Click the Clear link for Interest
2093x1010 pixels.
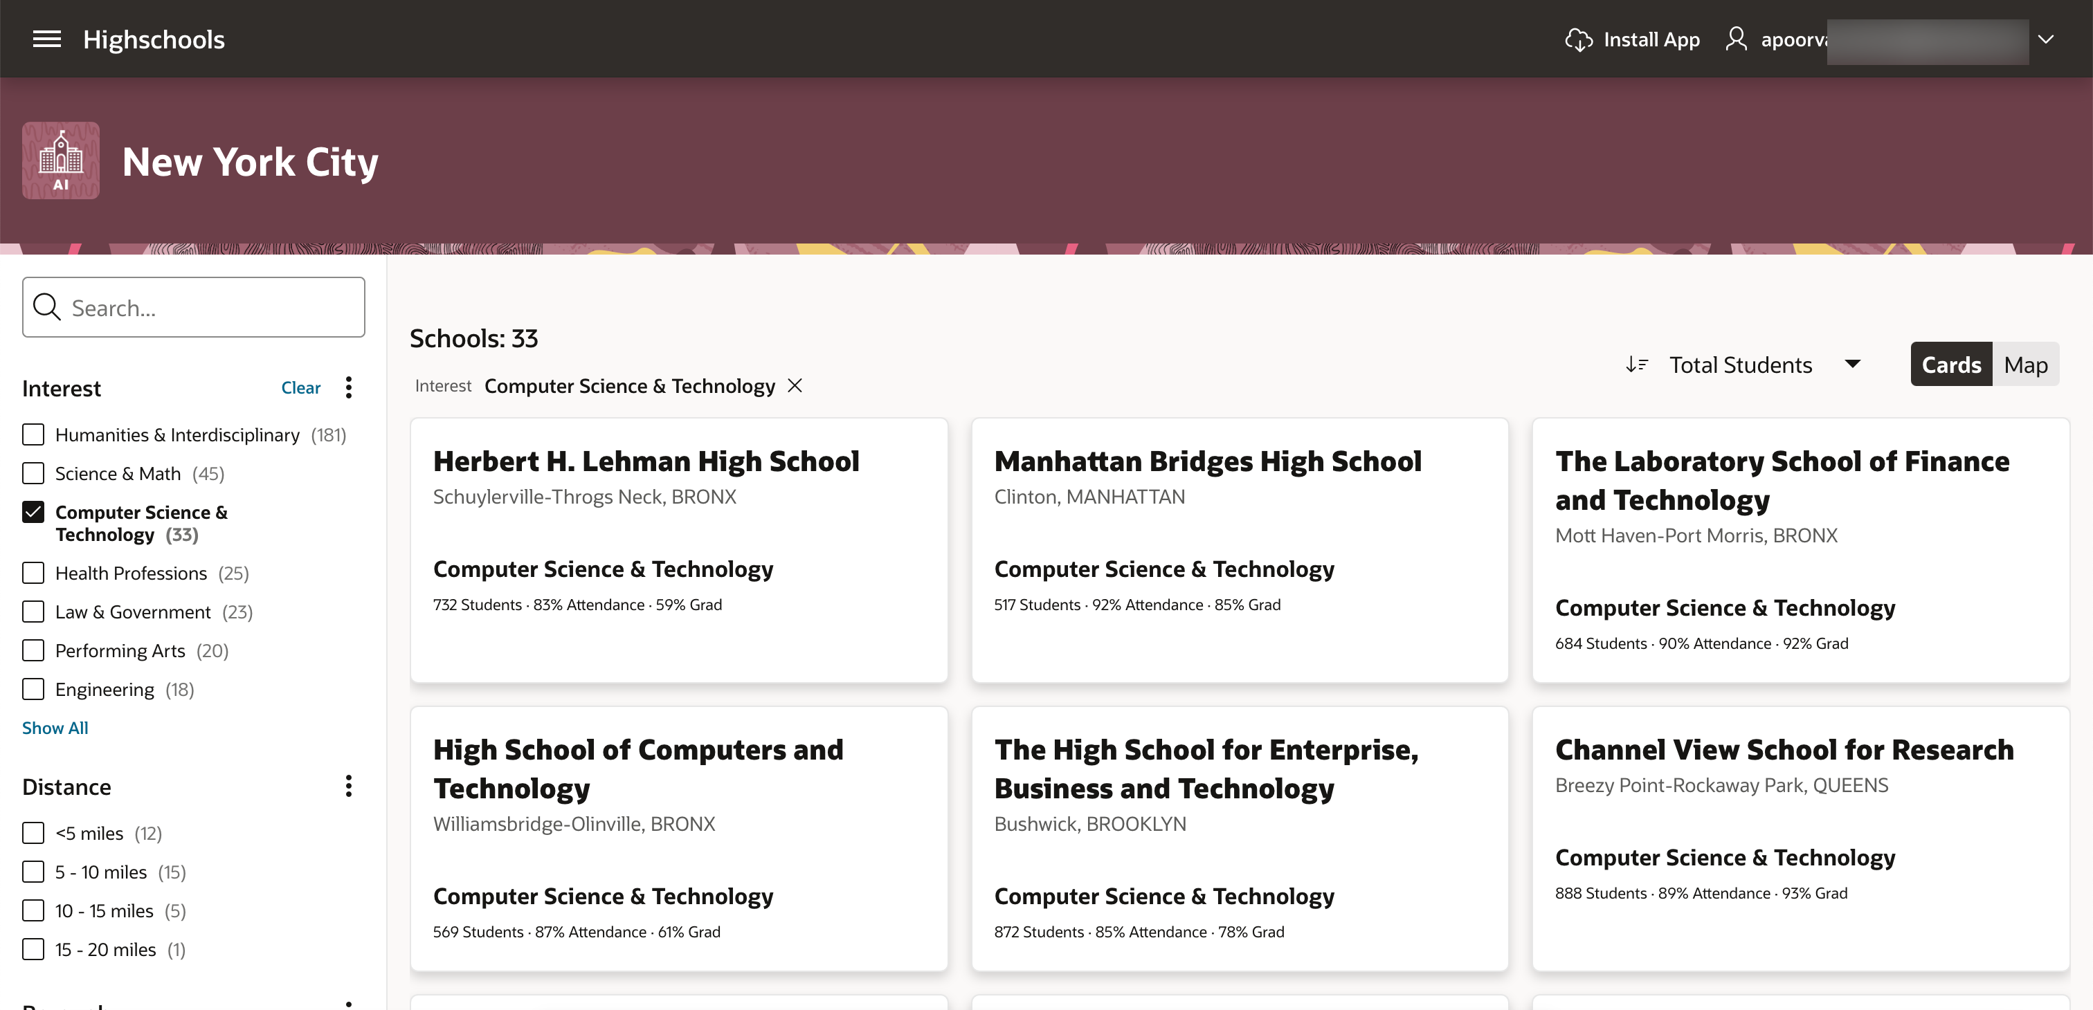click(300, 387)
